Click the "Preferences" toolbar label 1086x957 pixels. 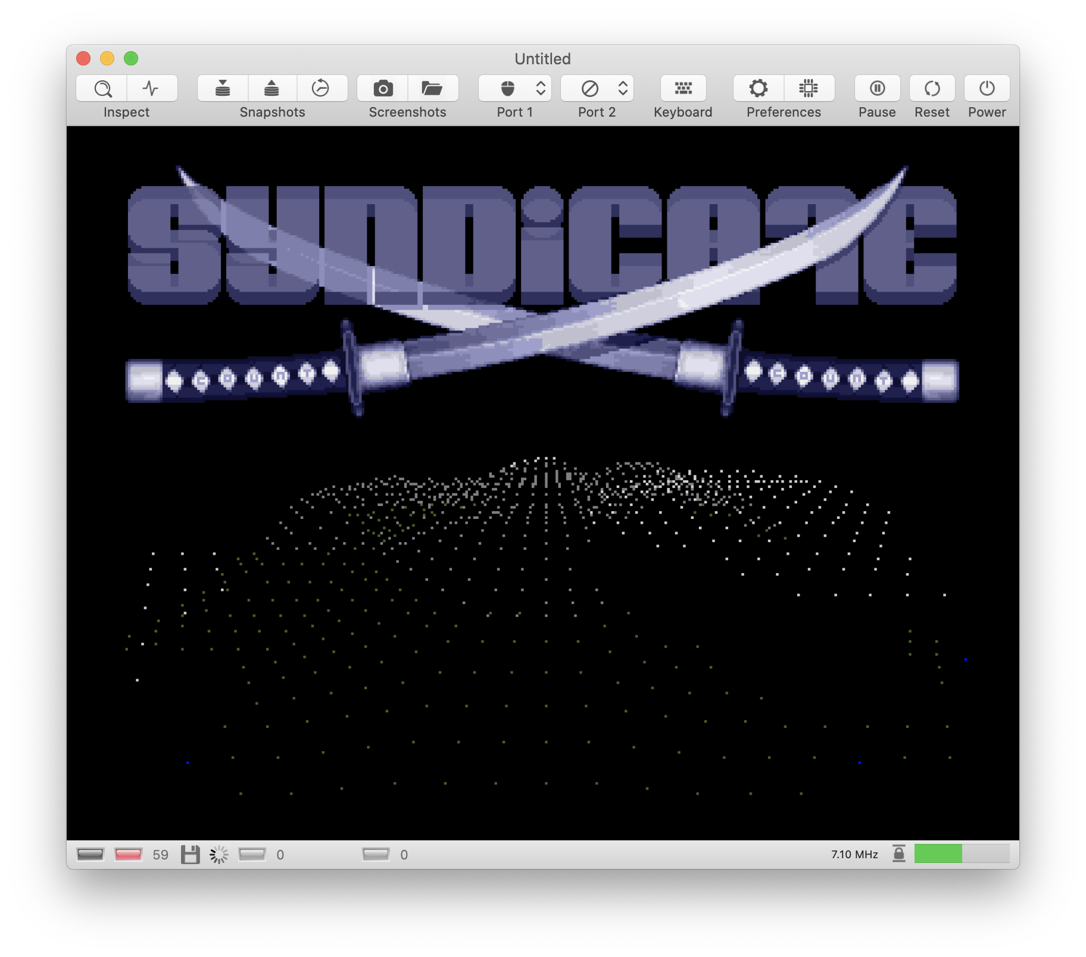(x=784, y=112)
